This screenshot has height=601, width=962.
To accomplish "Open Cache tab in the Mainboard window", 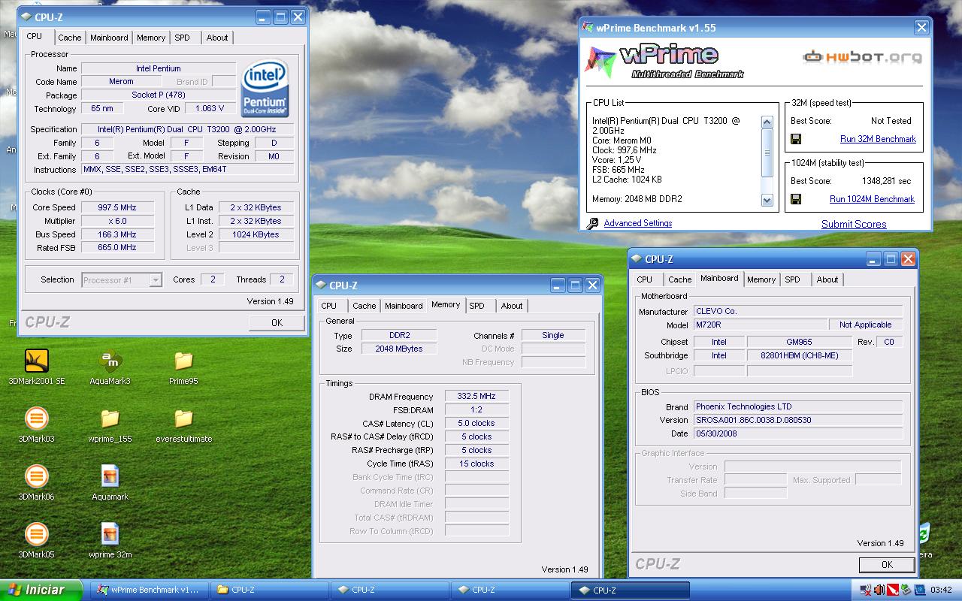I will [680, 279].
